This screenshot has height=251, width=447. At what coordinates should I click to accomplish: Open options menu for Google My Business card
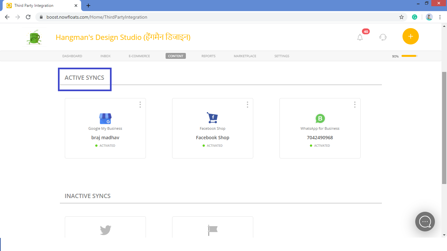(140, 105)
